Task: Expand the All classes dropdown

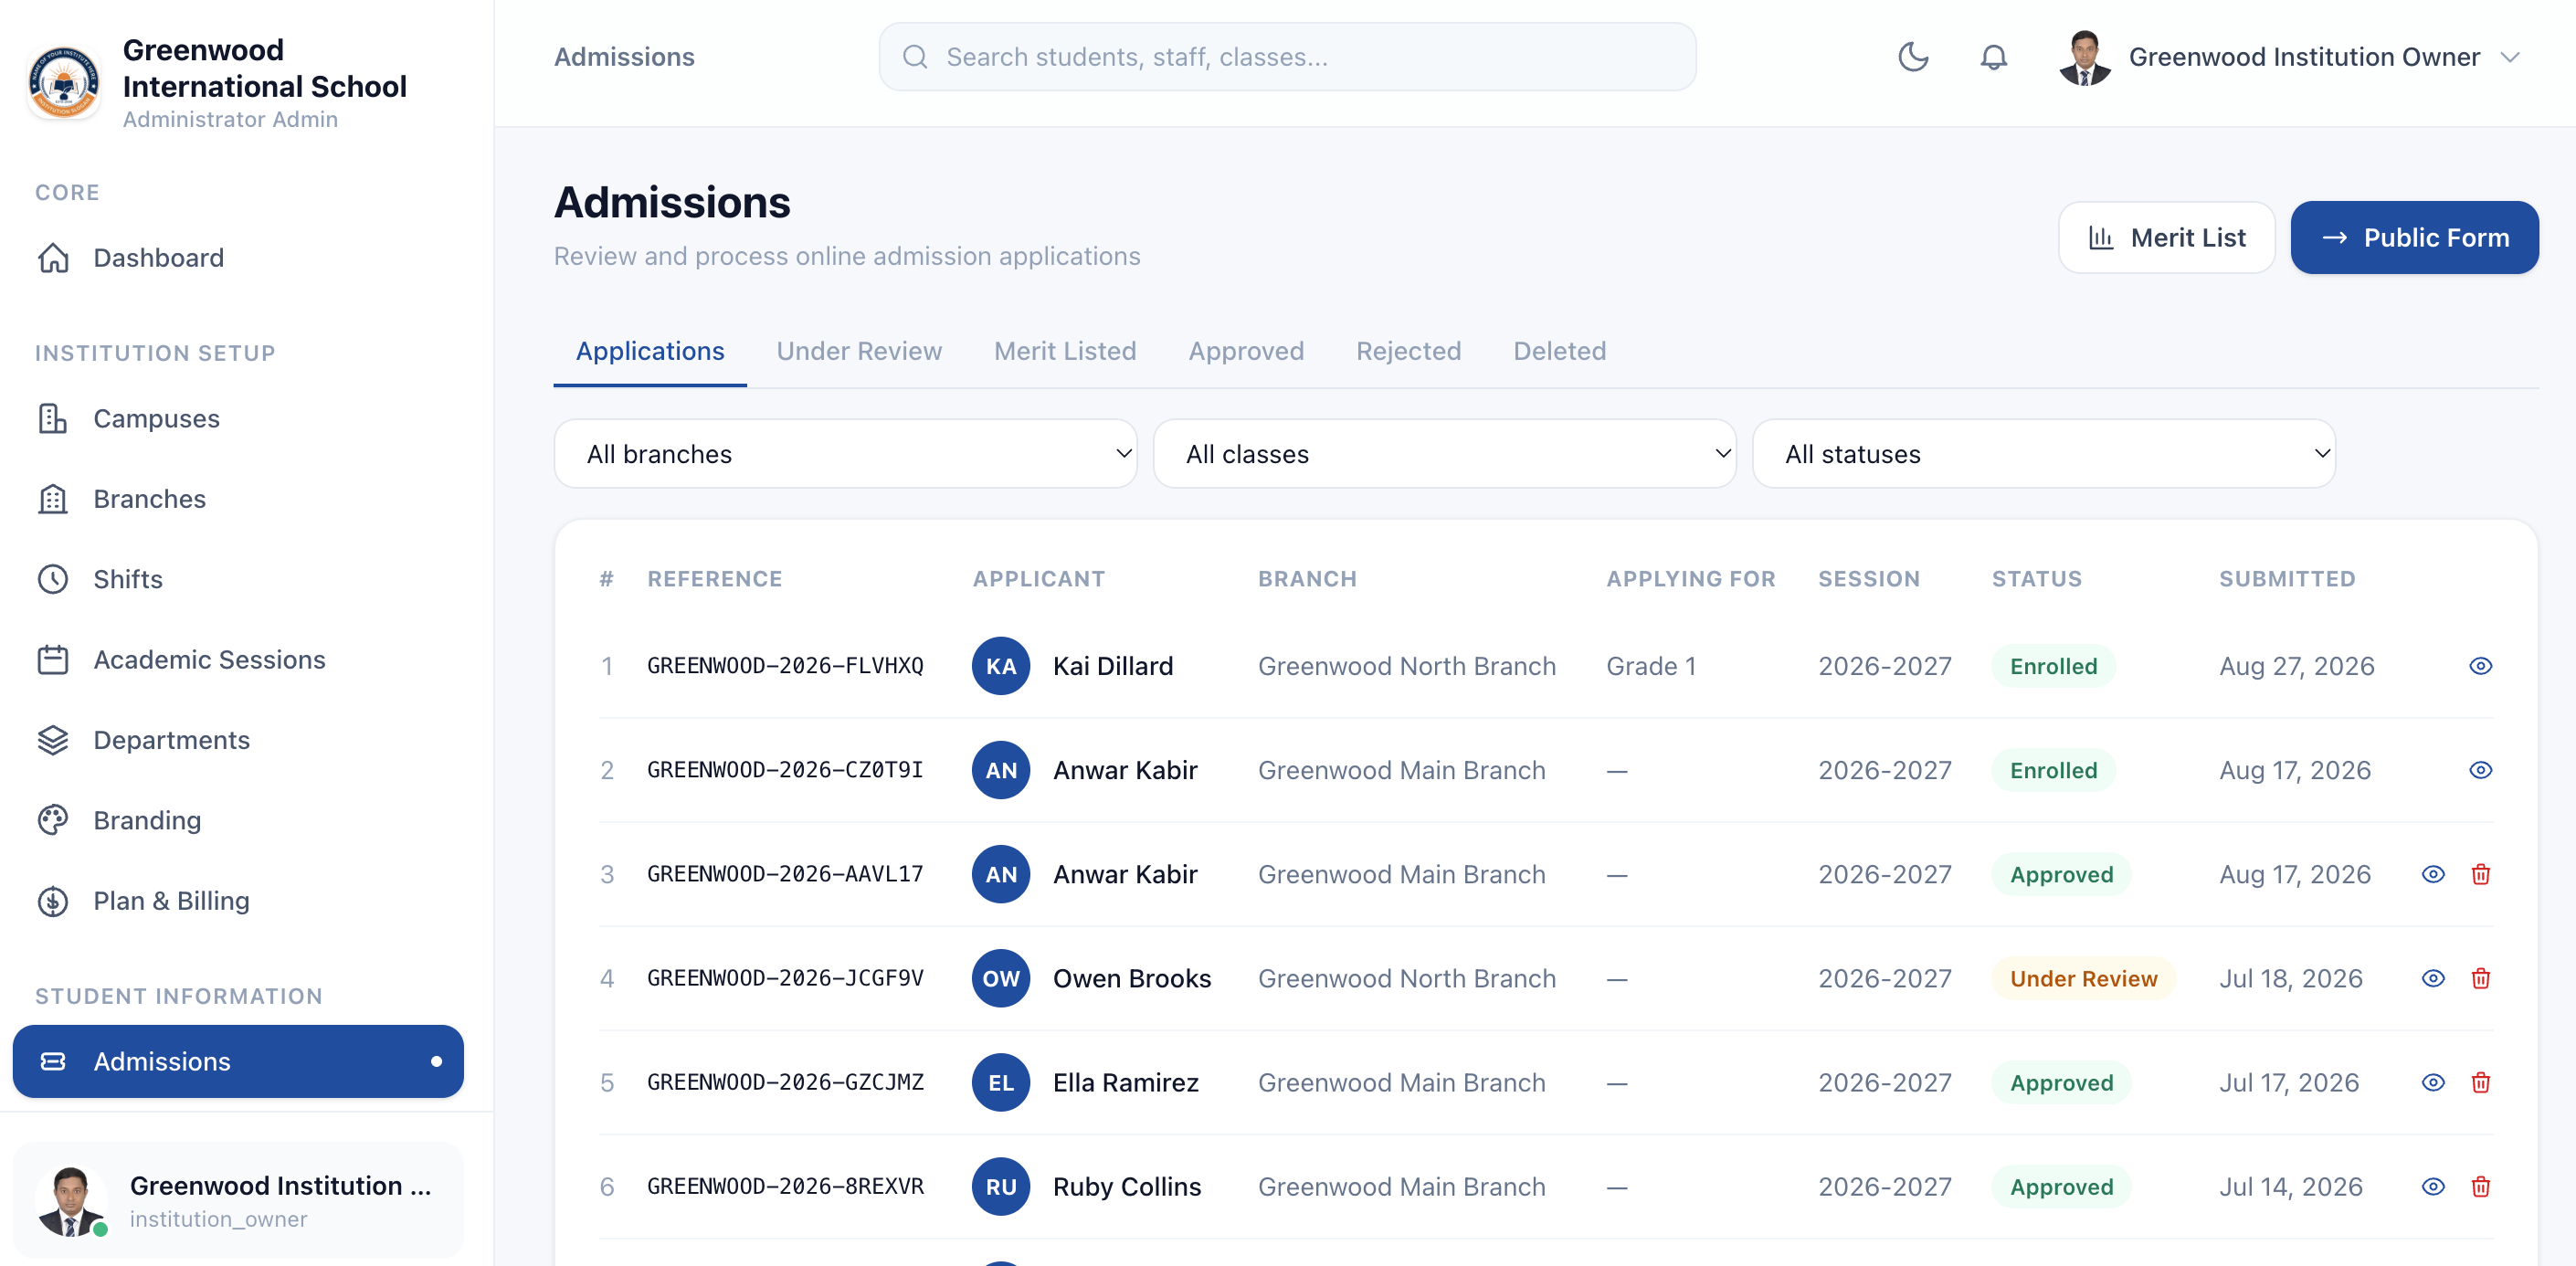Action: [1444, 454]
